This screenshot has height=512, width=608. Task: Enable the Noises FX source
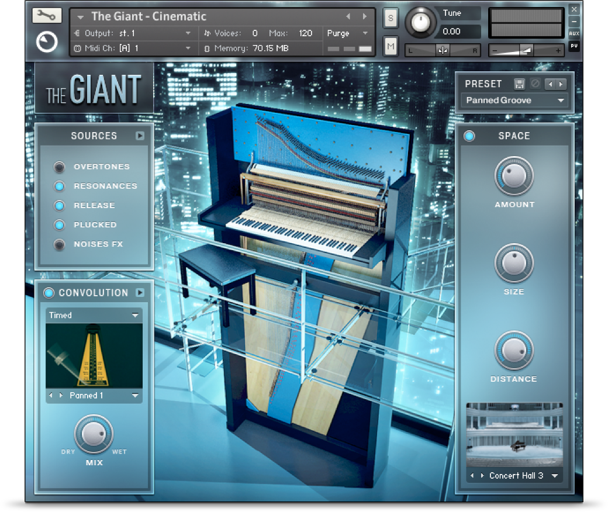point(59,244)
